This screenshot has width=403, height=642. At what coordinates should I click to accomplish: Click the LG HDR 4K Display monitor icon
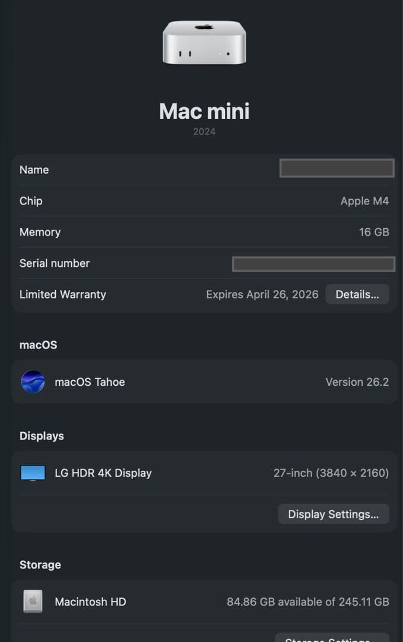tap(33, 473)
